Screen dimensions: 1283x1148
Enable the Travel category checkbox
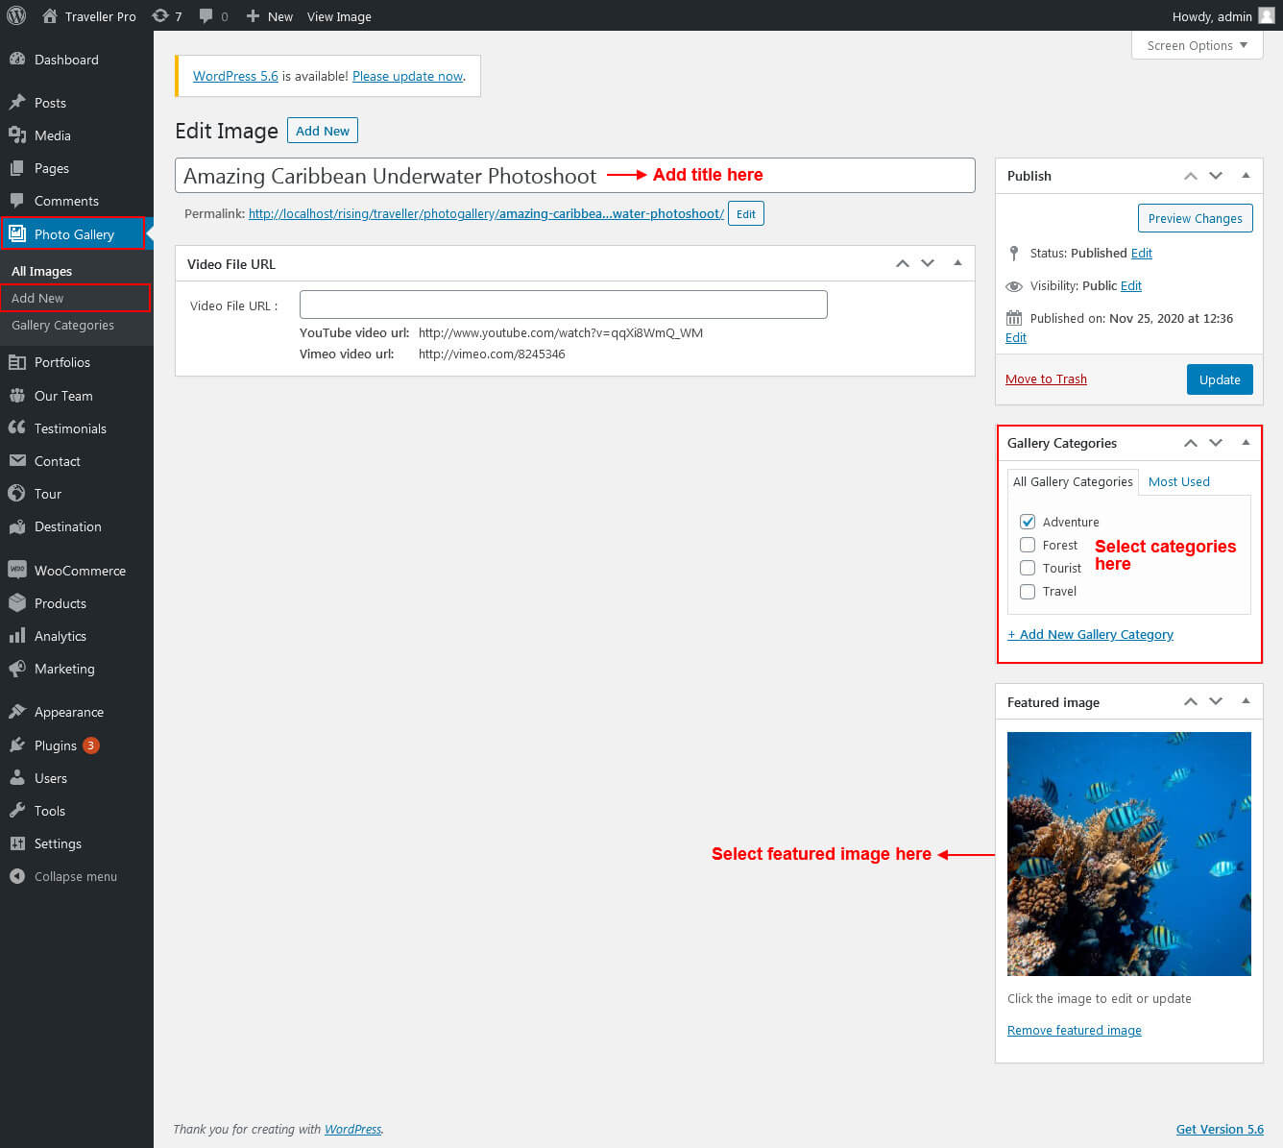pyautogui.click(x=1028, y=591)
